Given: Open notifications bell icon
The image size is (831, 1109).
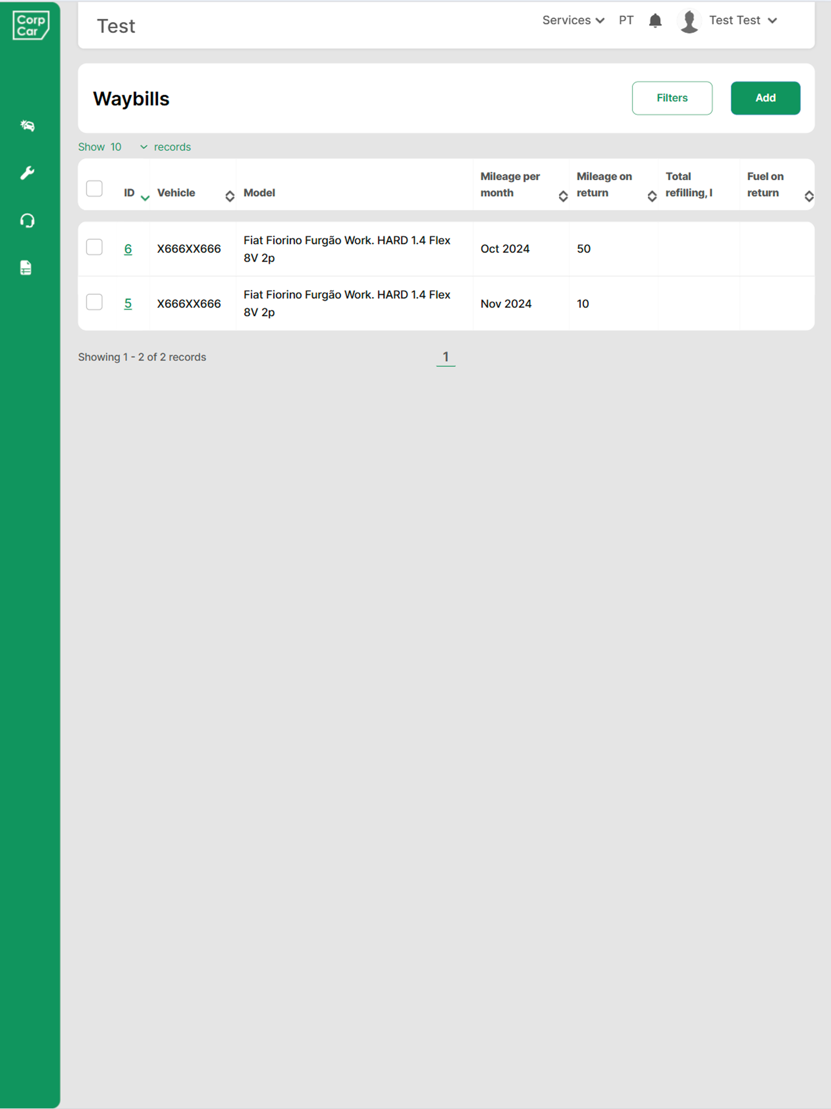Looking at the screenshot, I should click(655, 21).
